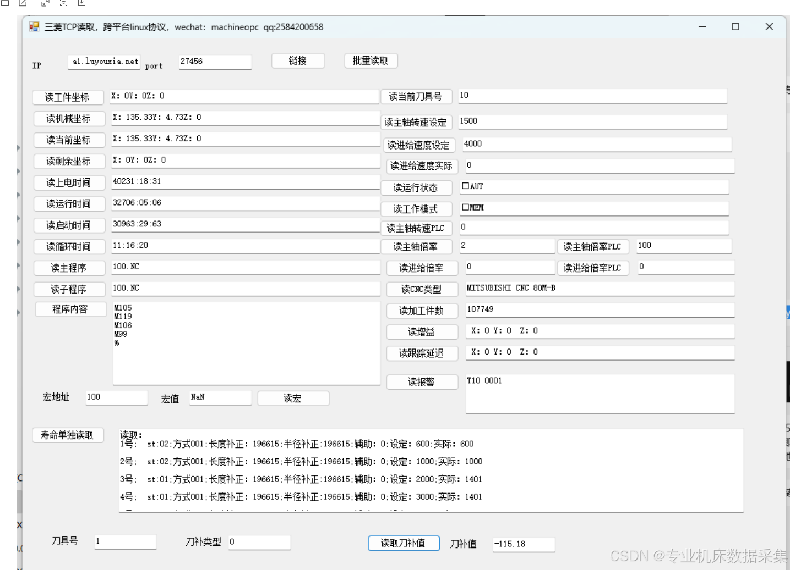Maximize the 三菱TCP读取 window
The image size is (790, 570).
point(735,26)
